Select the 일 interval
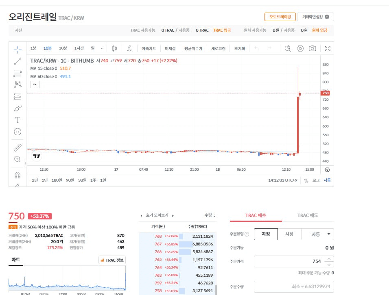 click(x=92, y=48)
